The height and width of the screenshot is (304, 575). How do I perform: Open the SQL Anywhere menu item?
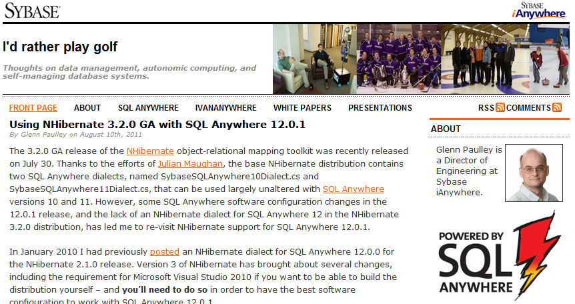(148, 108)
